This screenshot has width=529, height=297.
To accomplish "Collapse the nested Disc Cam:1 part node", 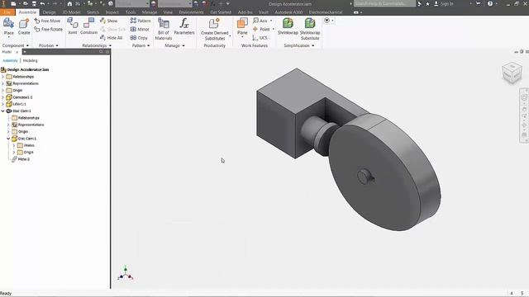I will 8,139.
